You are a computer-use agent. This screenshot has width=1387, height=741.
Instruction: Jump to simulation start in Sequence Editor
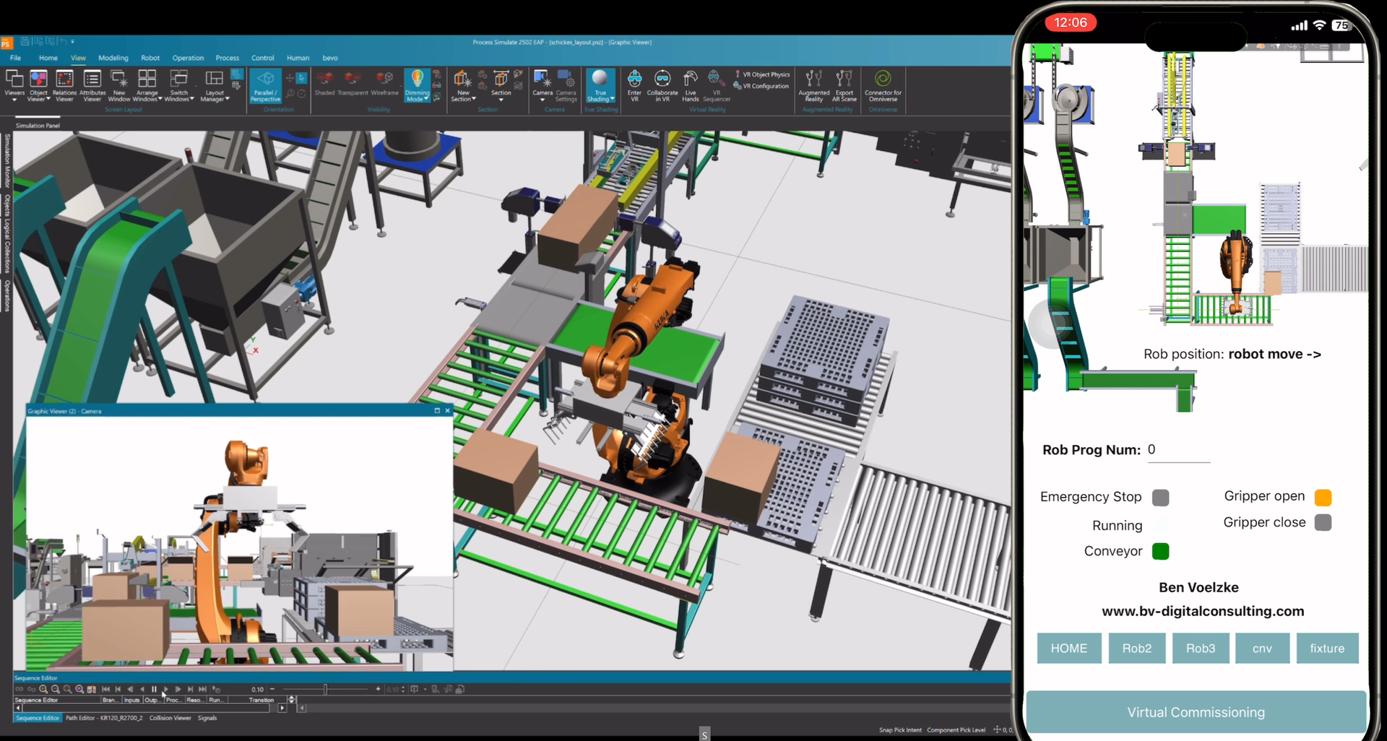pos(105,689)
